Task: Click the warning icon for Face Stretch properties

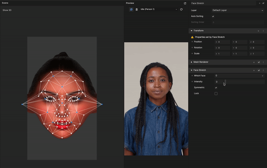Action: pyautogui.click(x=192, y=37)
